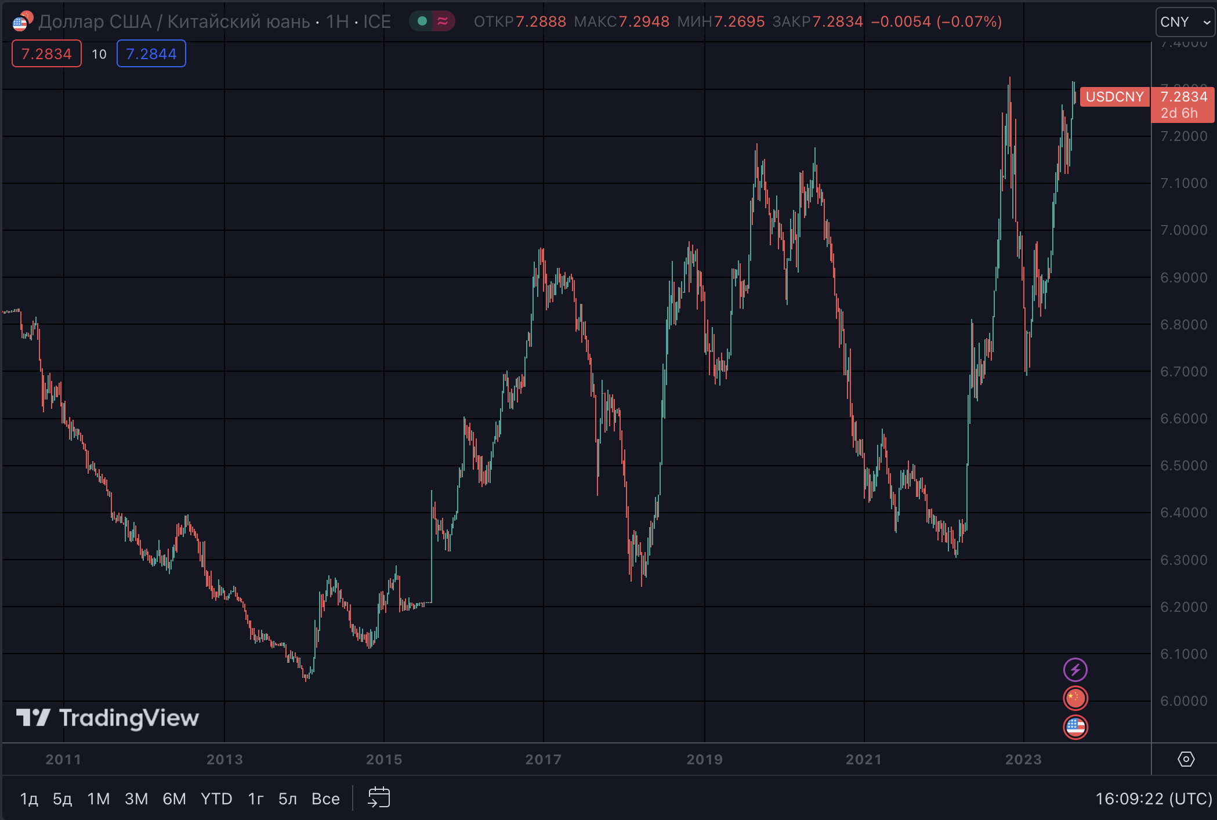Select the YTD time range
1217x820 pixels.
coord(216,799)
